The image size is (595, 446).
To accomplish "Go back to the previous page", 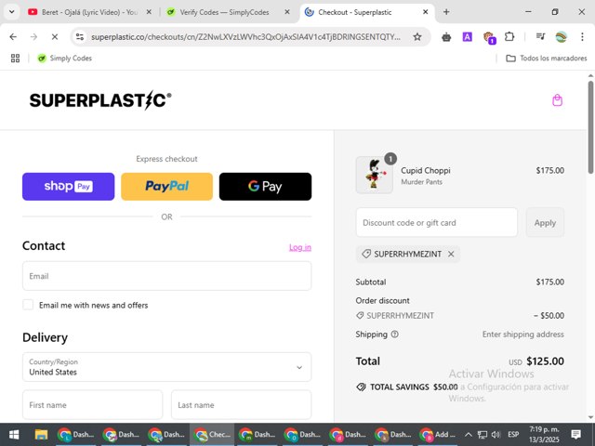I will click(x=13, y=37).
